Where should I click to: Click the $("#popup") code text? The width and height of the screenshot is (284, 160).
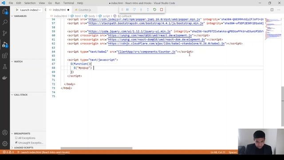tap(83, 68)
